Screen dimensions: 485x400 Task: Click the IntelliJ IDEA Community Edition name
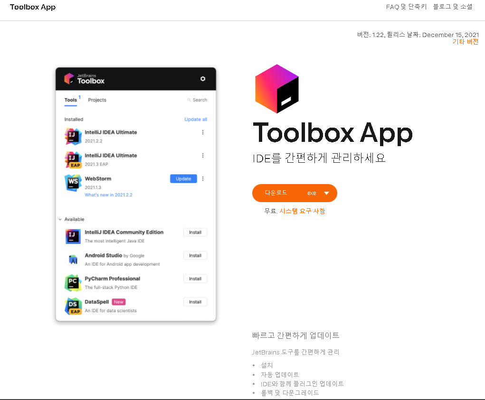point(124,233)
